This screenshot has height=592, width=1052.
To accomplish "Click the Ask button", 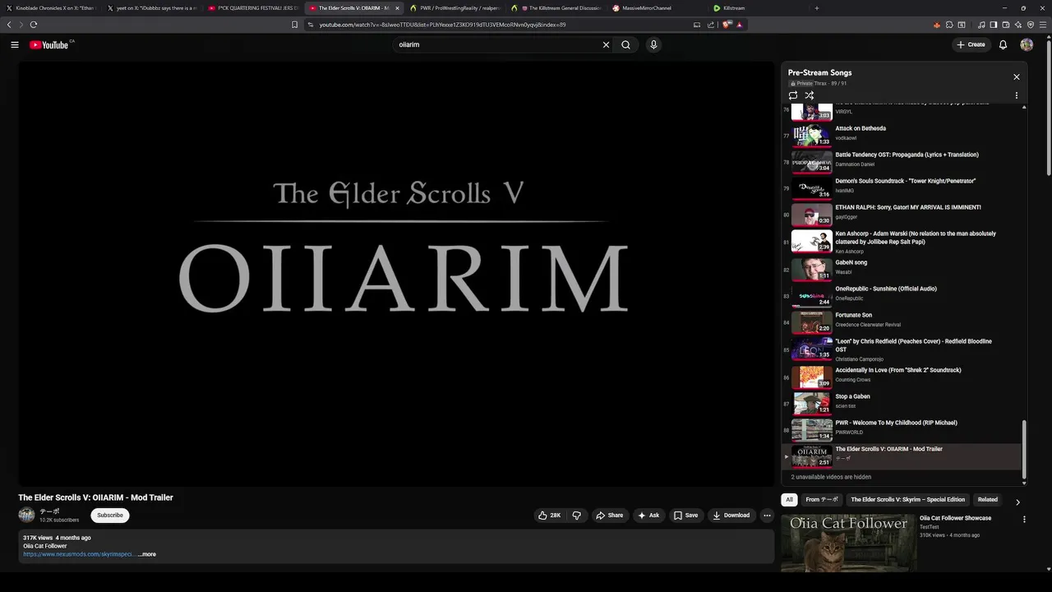I will coord(648,516).
